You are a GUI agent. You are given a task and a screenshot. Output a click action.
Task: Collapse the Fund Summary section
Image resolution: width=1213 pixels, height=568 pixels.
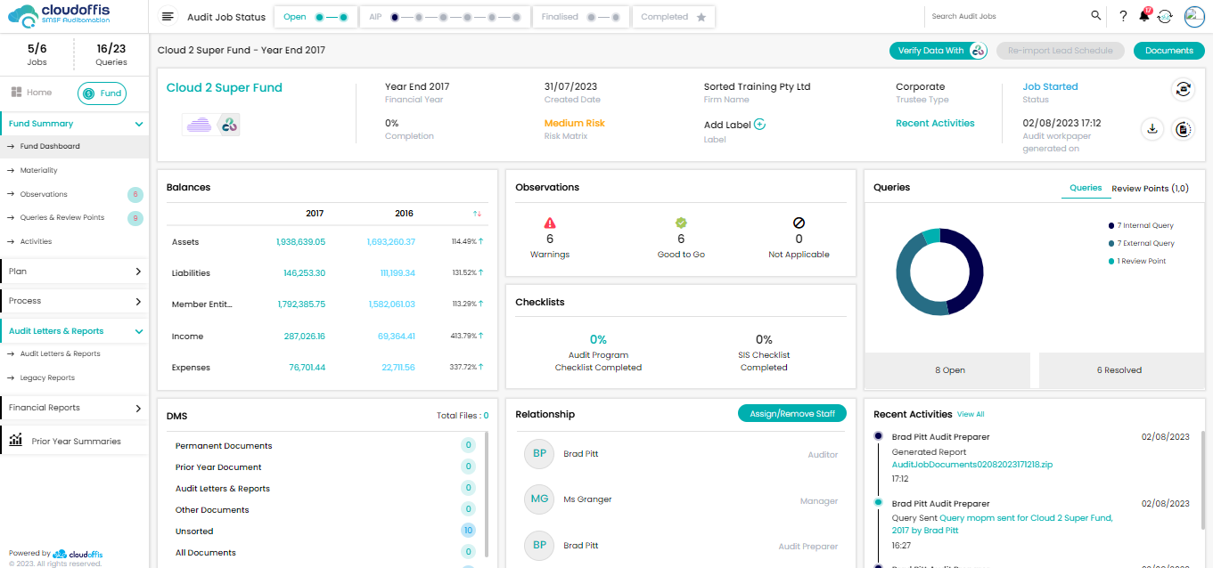point(139,125)
